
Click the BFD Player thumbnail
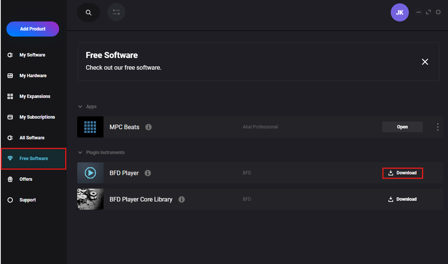point(90,173)
